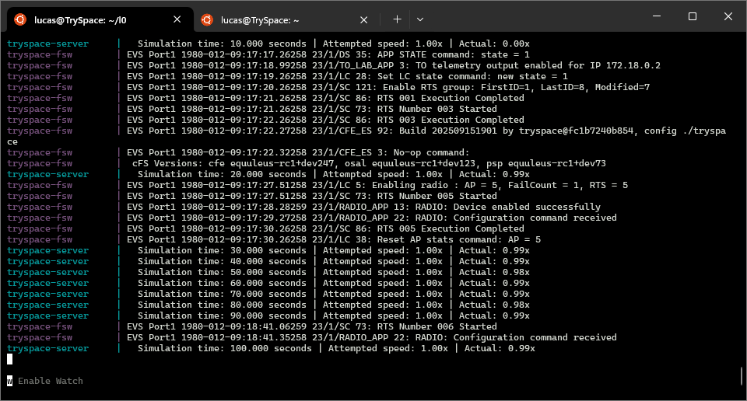Click tryspace-fsw label beside APP STATE line
747x401 pixels.
point(40,54)
